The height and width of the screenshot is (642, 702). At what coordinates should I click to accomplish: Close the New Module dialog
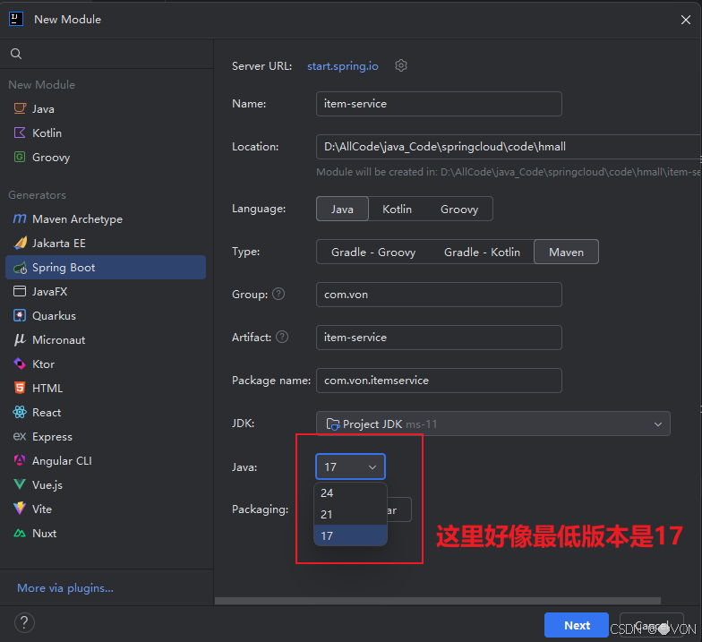pyautogui.click(x=686, y=20)
